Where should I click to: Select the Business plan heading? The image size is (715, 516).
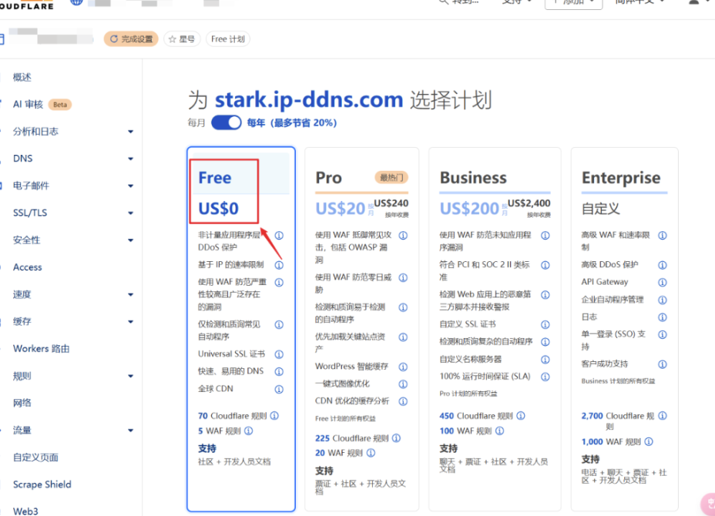point(473,178)
